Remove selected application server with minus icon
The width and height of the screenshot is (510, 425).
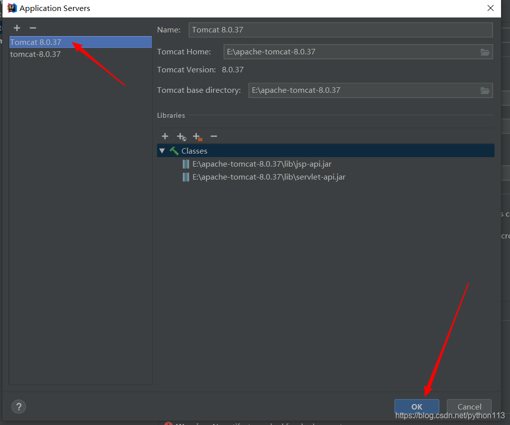pyautogui.click(x=33, y=28)
